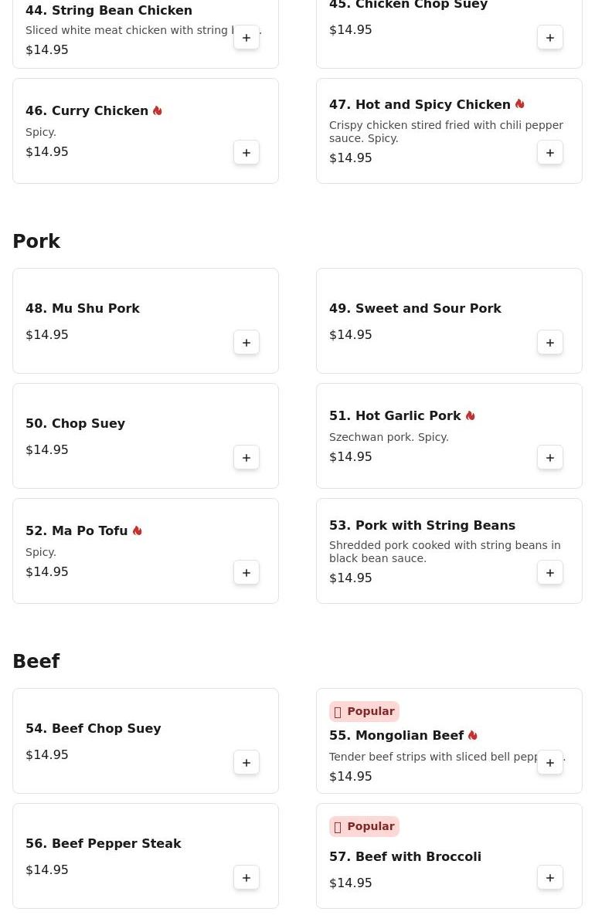595x915 pixels.
Task: Add pork Chop Suey to cart
Action: point(246,458)
